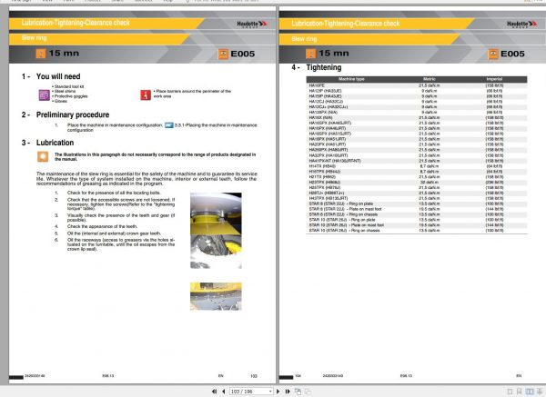Select STAR 10 Ring on chassis row

pos(417,231)
